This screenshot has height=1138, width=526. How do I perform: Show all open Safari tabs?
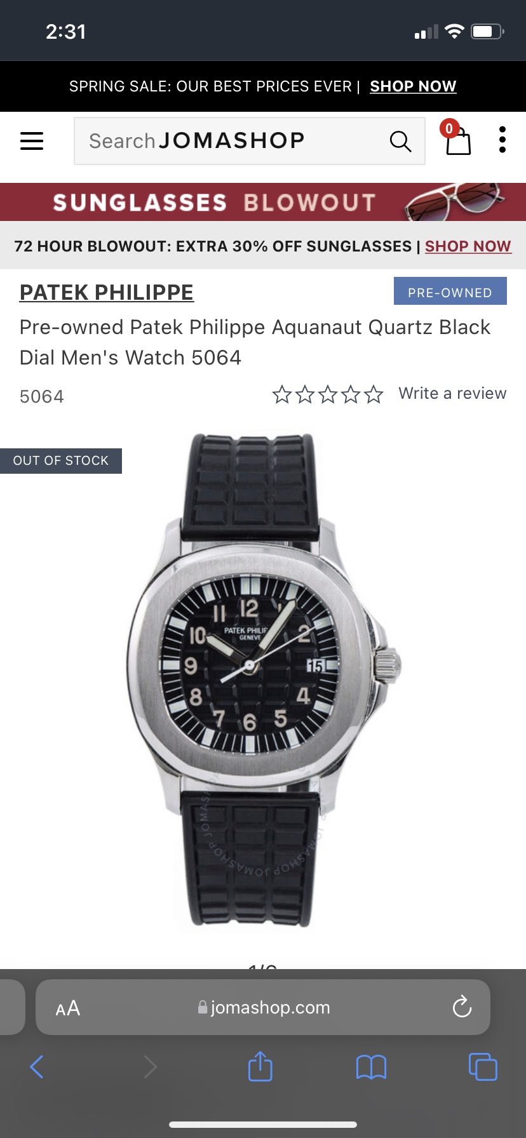(483, 1067)
